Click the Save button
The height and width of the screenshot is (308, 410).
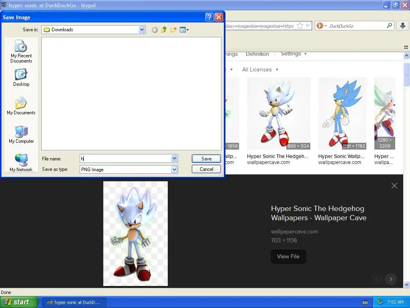pos(206,159)
